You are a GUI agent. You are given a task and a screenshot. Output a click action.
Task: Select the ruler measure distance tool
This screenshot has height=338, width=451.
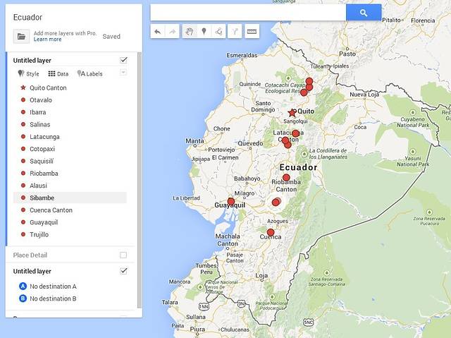tap(252, 31)
